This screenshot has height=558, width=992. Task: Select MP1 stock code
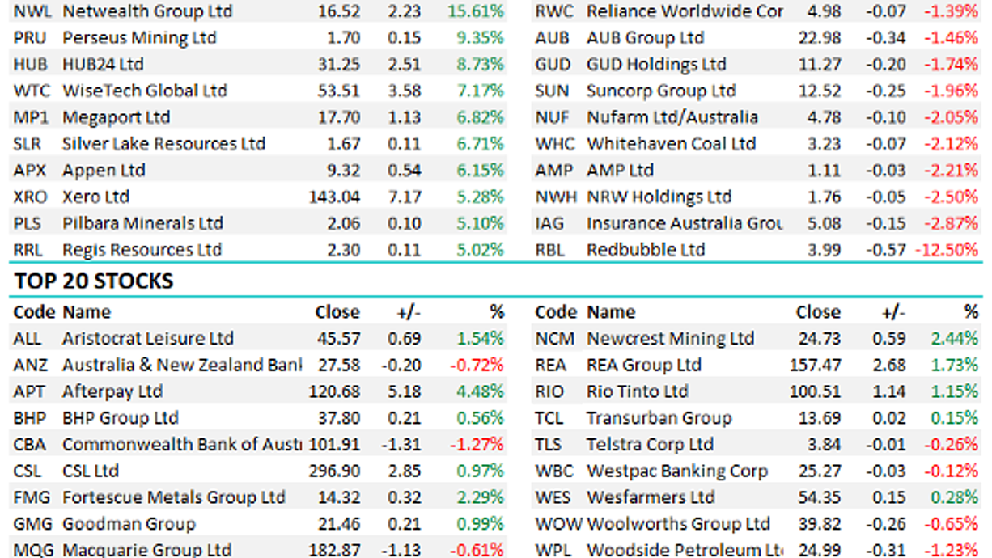point(32,117)
